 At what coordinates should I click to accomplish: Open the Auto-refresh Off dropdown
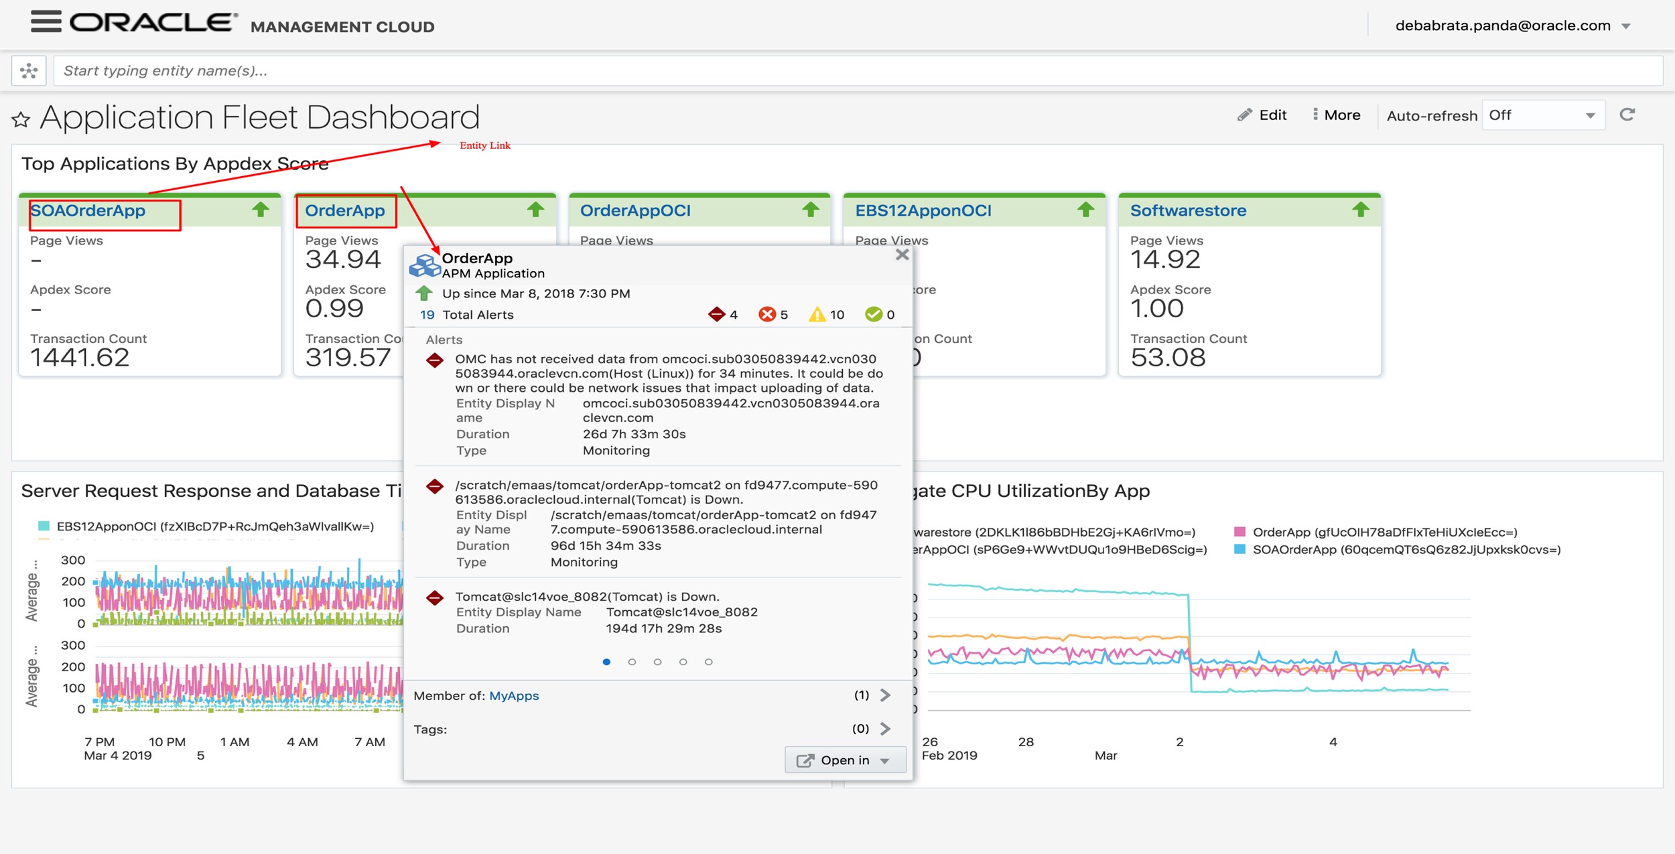point(1542,115)
